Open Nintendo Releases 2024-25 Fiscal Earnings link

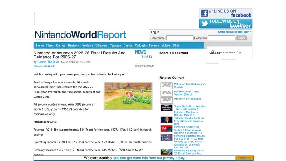(189, 152)
